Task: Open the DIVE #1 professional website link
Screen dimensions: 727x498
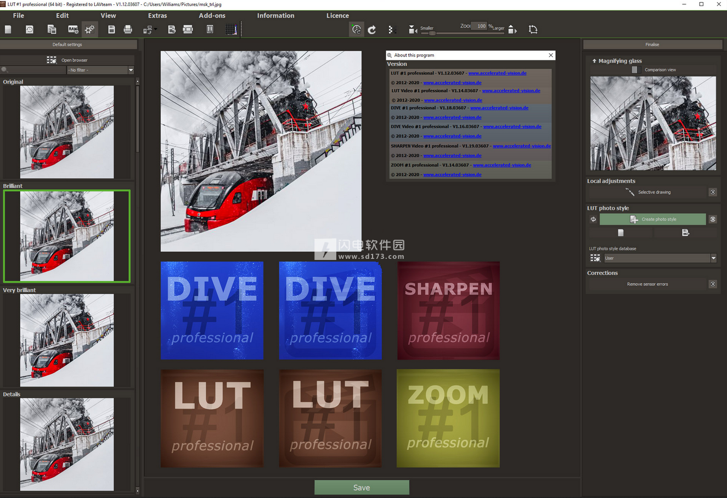Action: (499, 108)
